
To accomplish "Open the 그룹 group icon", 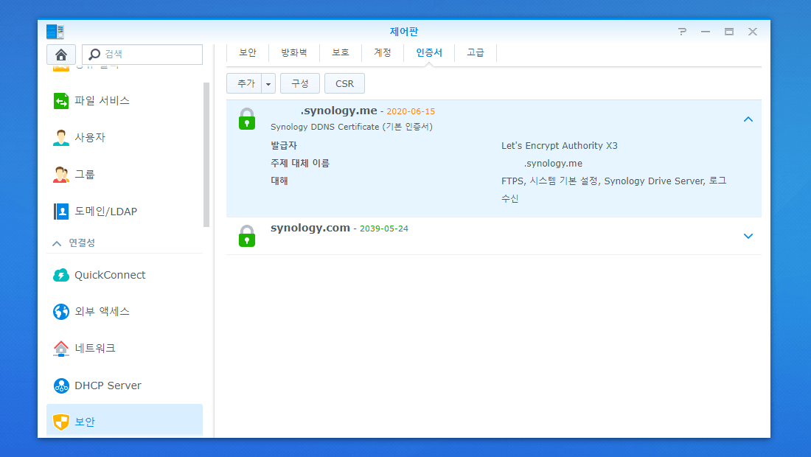I will click(x=61, y=175).
